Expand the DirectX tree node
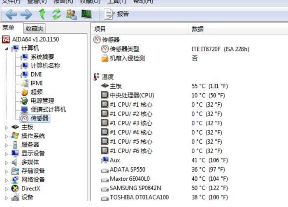Screen dimensions: 288x207 (x=7, y=189)
